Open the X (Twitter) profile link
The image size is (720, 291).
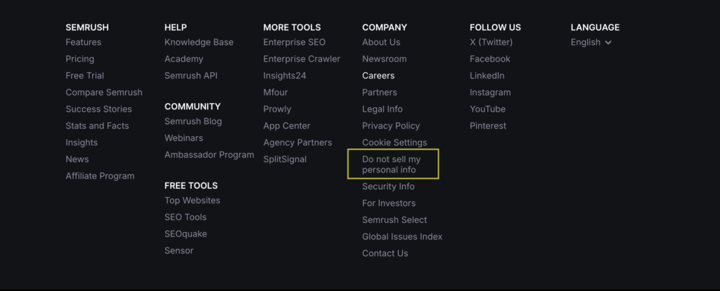point(491,42)
